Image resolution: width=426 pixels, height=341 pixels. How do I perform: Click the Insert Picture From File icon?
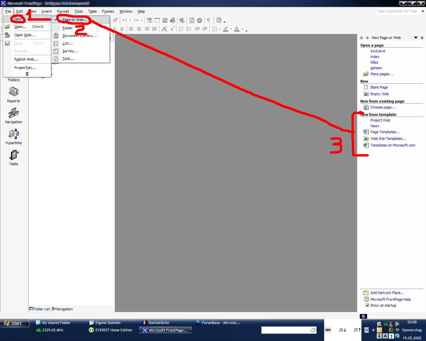point(165,20)
